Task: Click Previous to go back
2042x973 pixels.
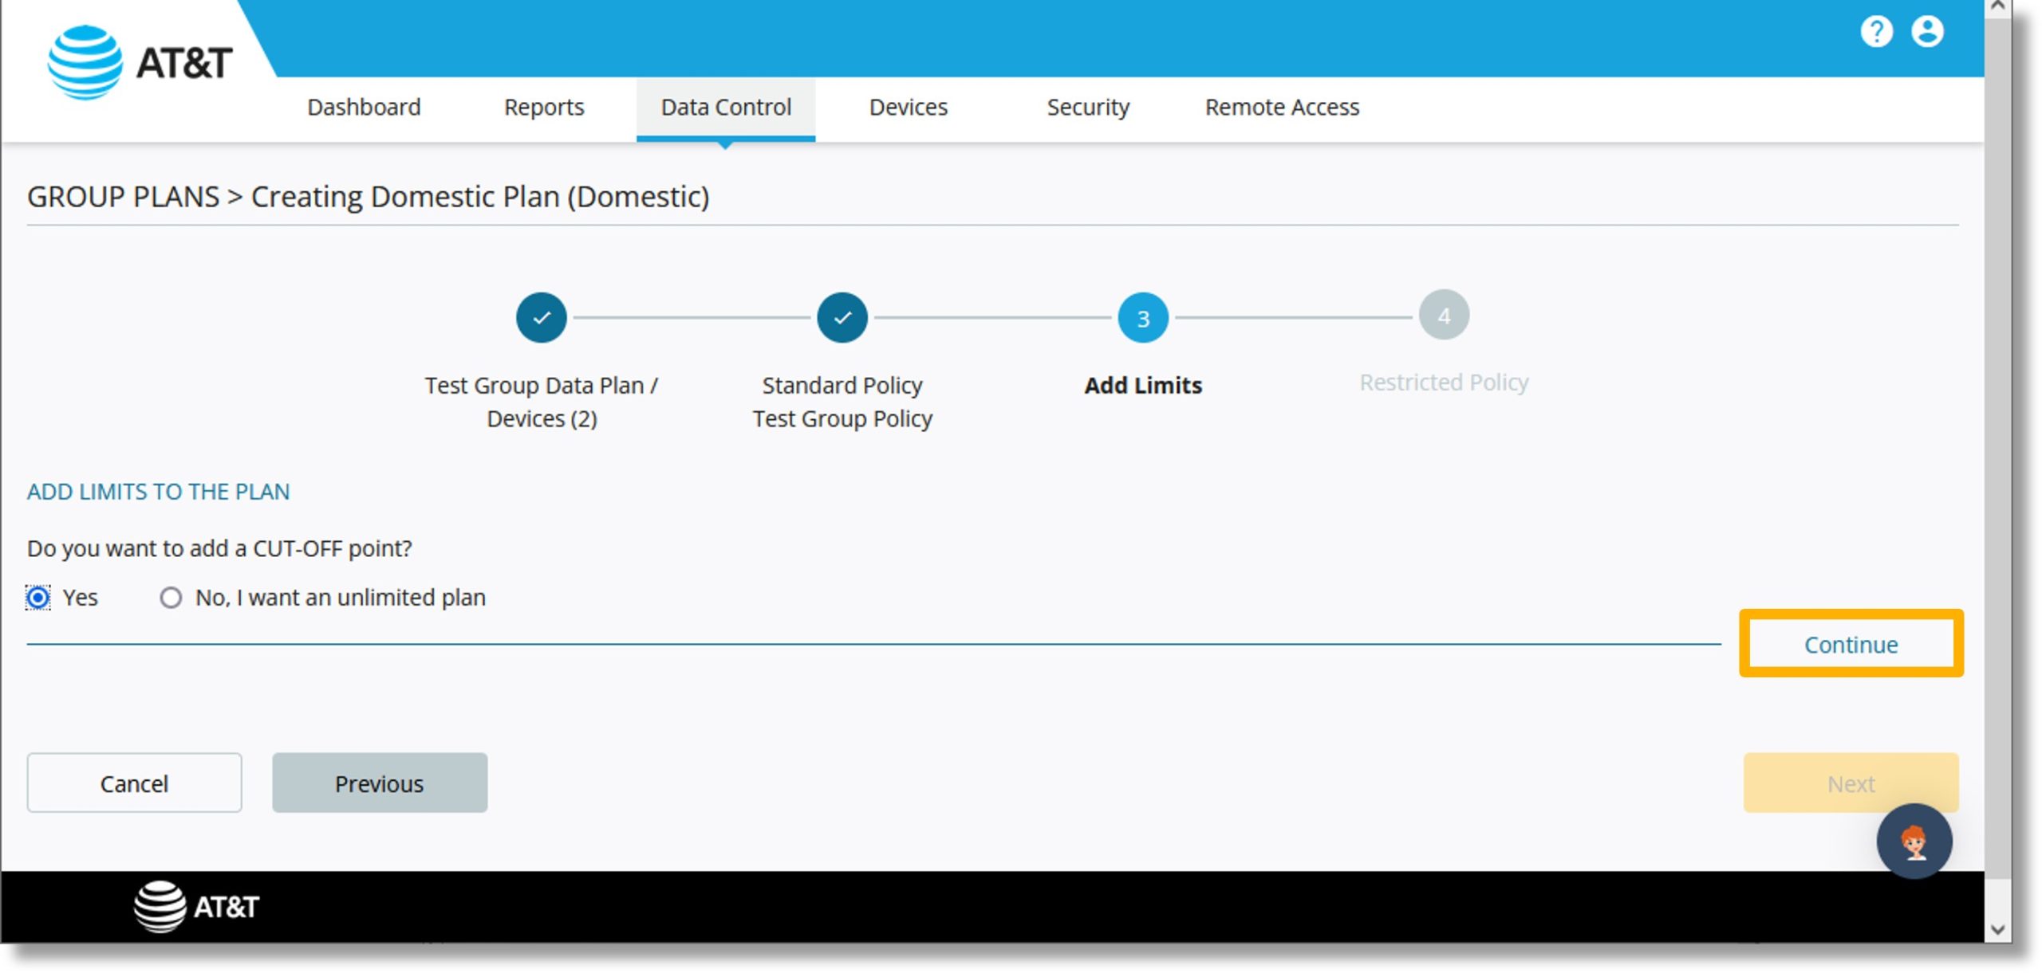Action: (379, 783)
